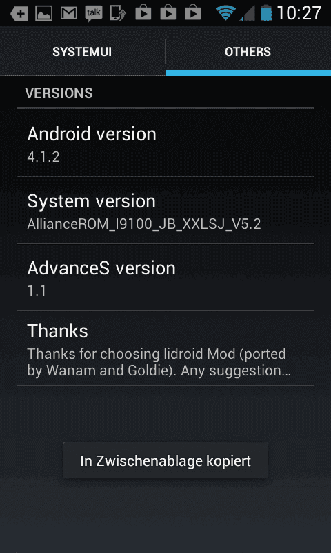Tap the phone sync notification icon
This screenshot has height=553, width=331.
[x=118, y=13]
